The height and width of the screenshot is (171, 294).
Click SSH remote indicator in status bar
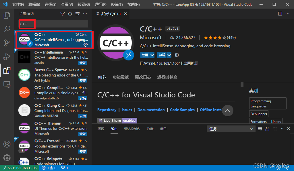point(20,168)
